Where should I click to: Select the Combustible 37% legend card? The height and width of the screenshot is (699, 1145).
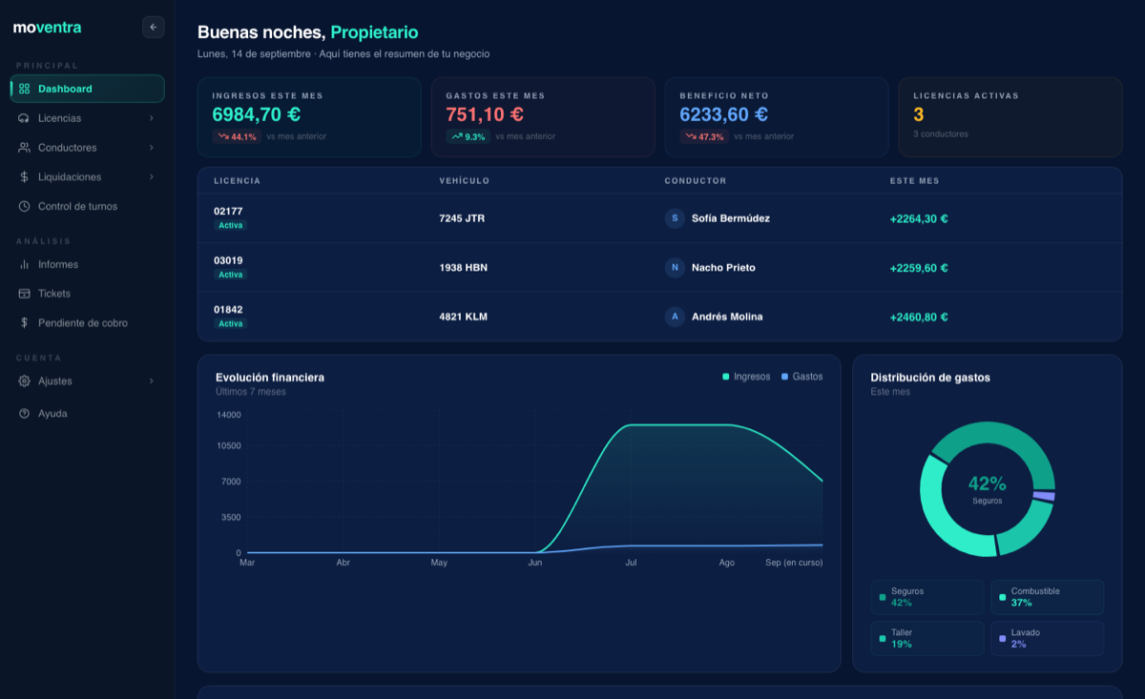[x=1047, y=597]
